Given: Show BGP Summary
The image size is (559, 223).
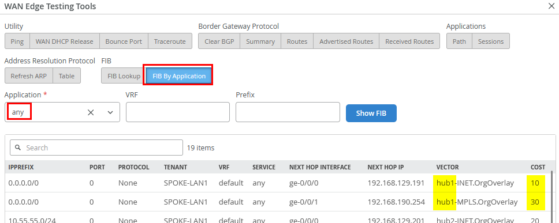Looking at the screenshot, I should (x=260, y=41).
